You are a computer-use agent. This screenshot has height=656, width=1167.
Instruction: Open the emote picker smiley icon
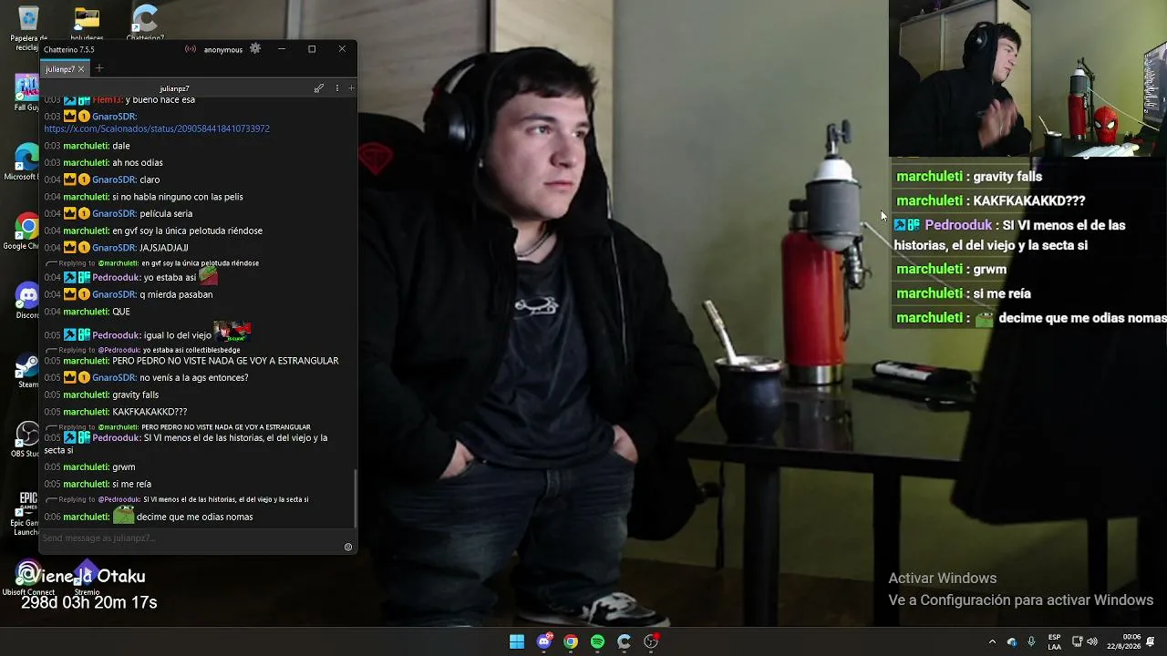[348, 547]
